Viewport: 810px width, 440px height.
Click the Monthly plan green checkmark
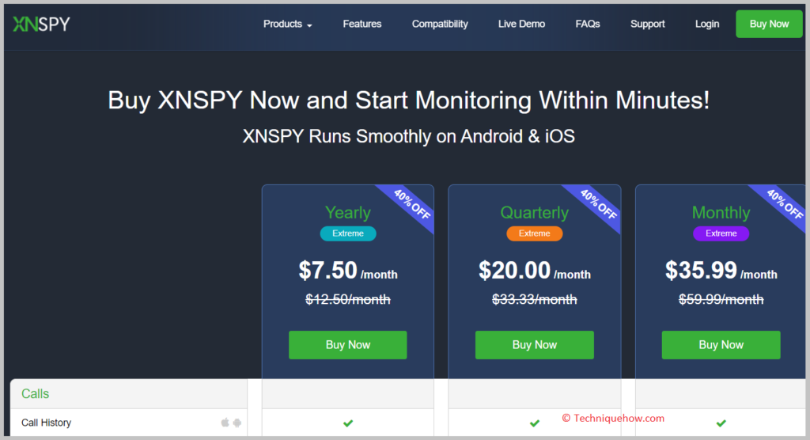pyautogui.click(x=721, y=423)
